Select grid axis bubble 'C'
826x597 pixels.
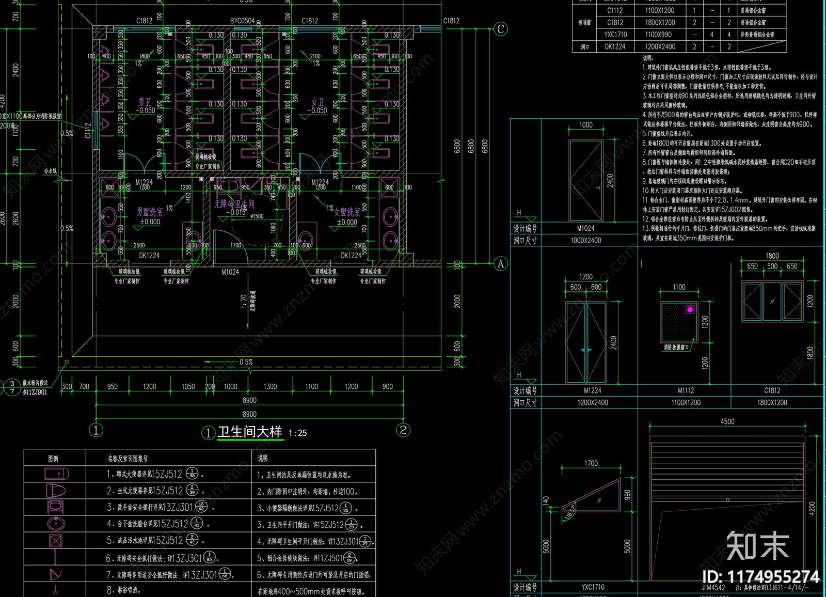500,28
